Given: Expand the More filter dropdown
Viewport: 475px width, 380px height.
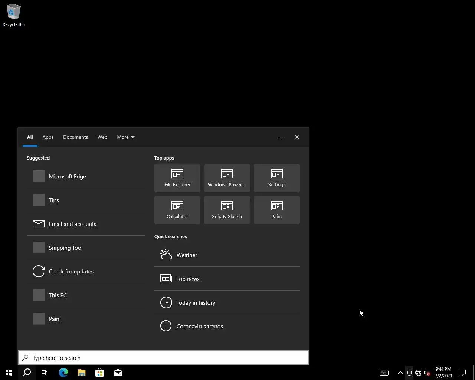Looking at the screenshot, I should 126,137.
